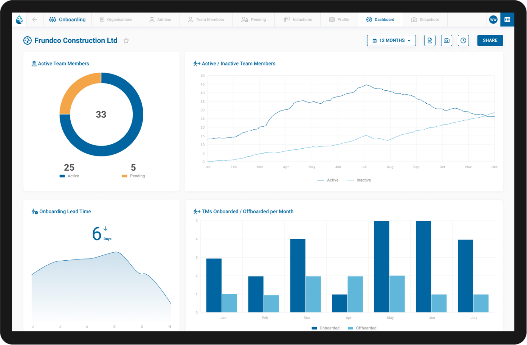Viewport: 527px width, 345px height.
Task: Toggle the star to favorite Frundco Construction Ltd
Action: (126, 40)
